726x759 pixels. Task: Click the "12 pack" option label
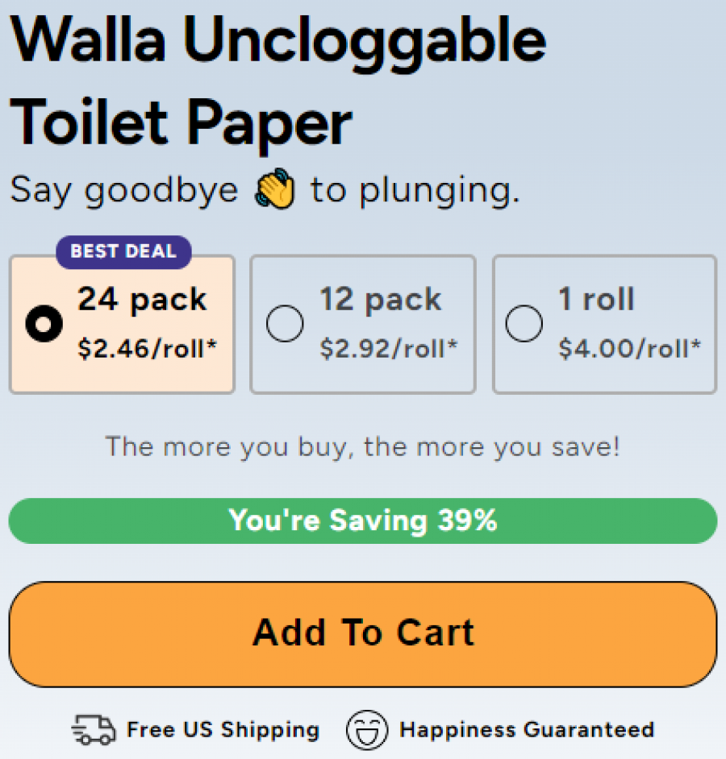(381, 300)
